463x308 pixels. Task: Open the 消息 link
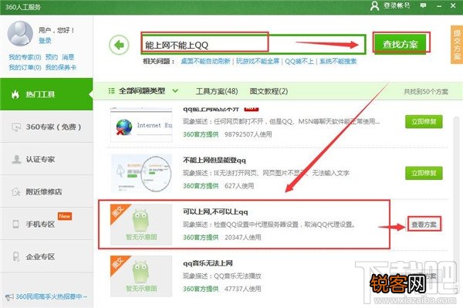(68, 57)
